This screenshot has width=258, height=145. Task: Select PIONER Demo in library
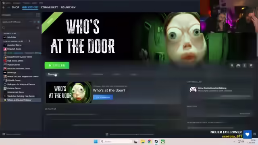click(x=14, y=81)
